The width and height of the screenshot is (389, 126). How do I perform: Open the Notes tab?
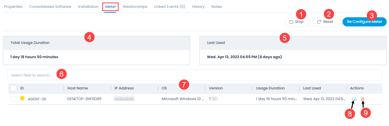pos(216,7)
